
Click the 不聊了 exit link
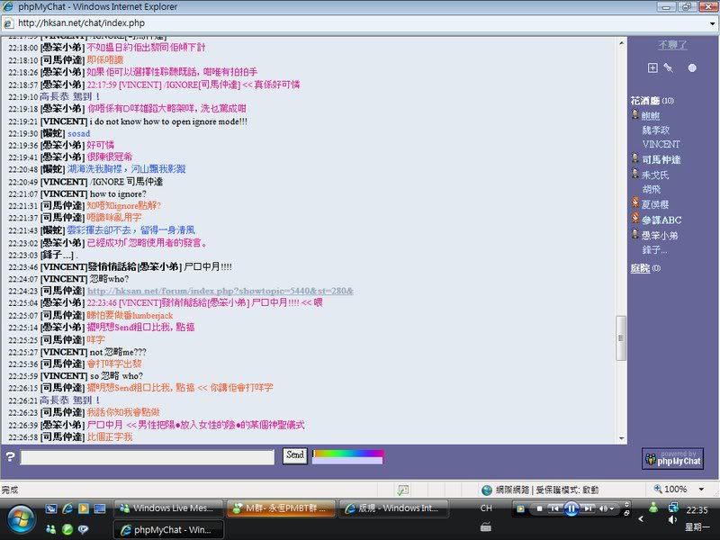point(672,44)
